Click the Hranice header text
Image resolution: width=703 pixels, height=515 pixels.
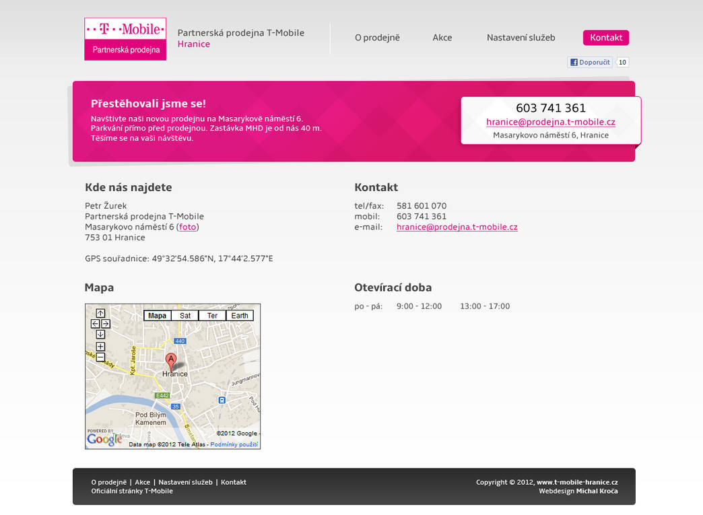[x=194, y=44]
